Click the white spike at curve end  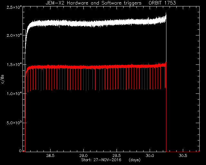pos(166,16)
